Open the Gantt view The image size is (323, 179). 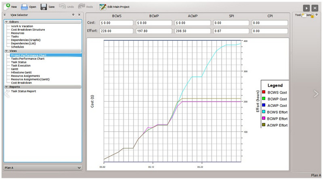[x=15, y=69]
